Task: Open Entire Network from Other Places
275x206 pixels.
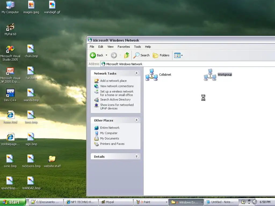Action: pyautogui.click(x=110, y=128)
